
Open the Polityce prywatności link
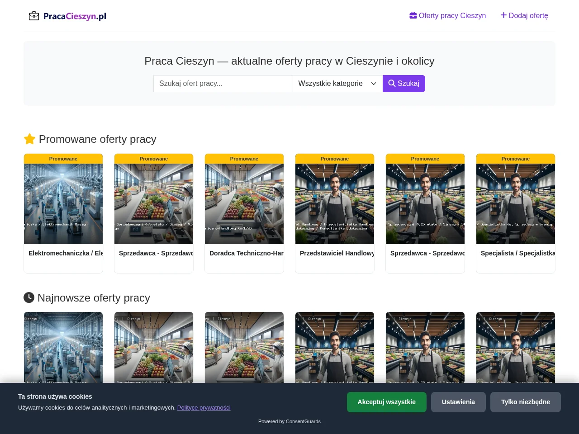point(204,407)
